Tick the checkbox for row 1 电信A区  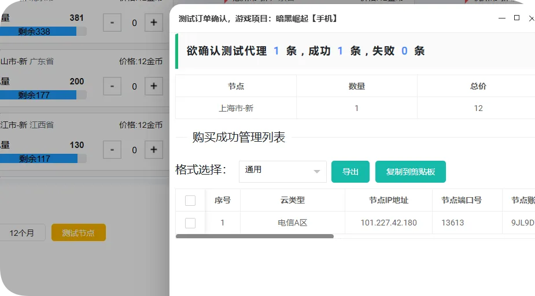[190, 223]
